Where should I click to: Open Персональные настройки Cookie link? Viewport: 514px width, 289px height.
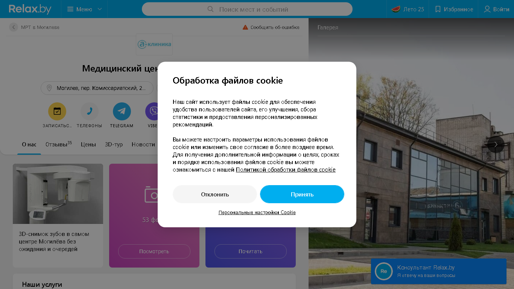point(257,213)
